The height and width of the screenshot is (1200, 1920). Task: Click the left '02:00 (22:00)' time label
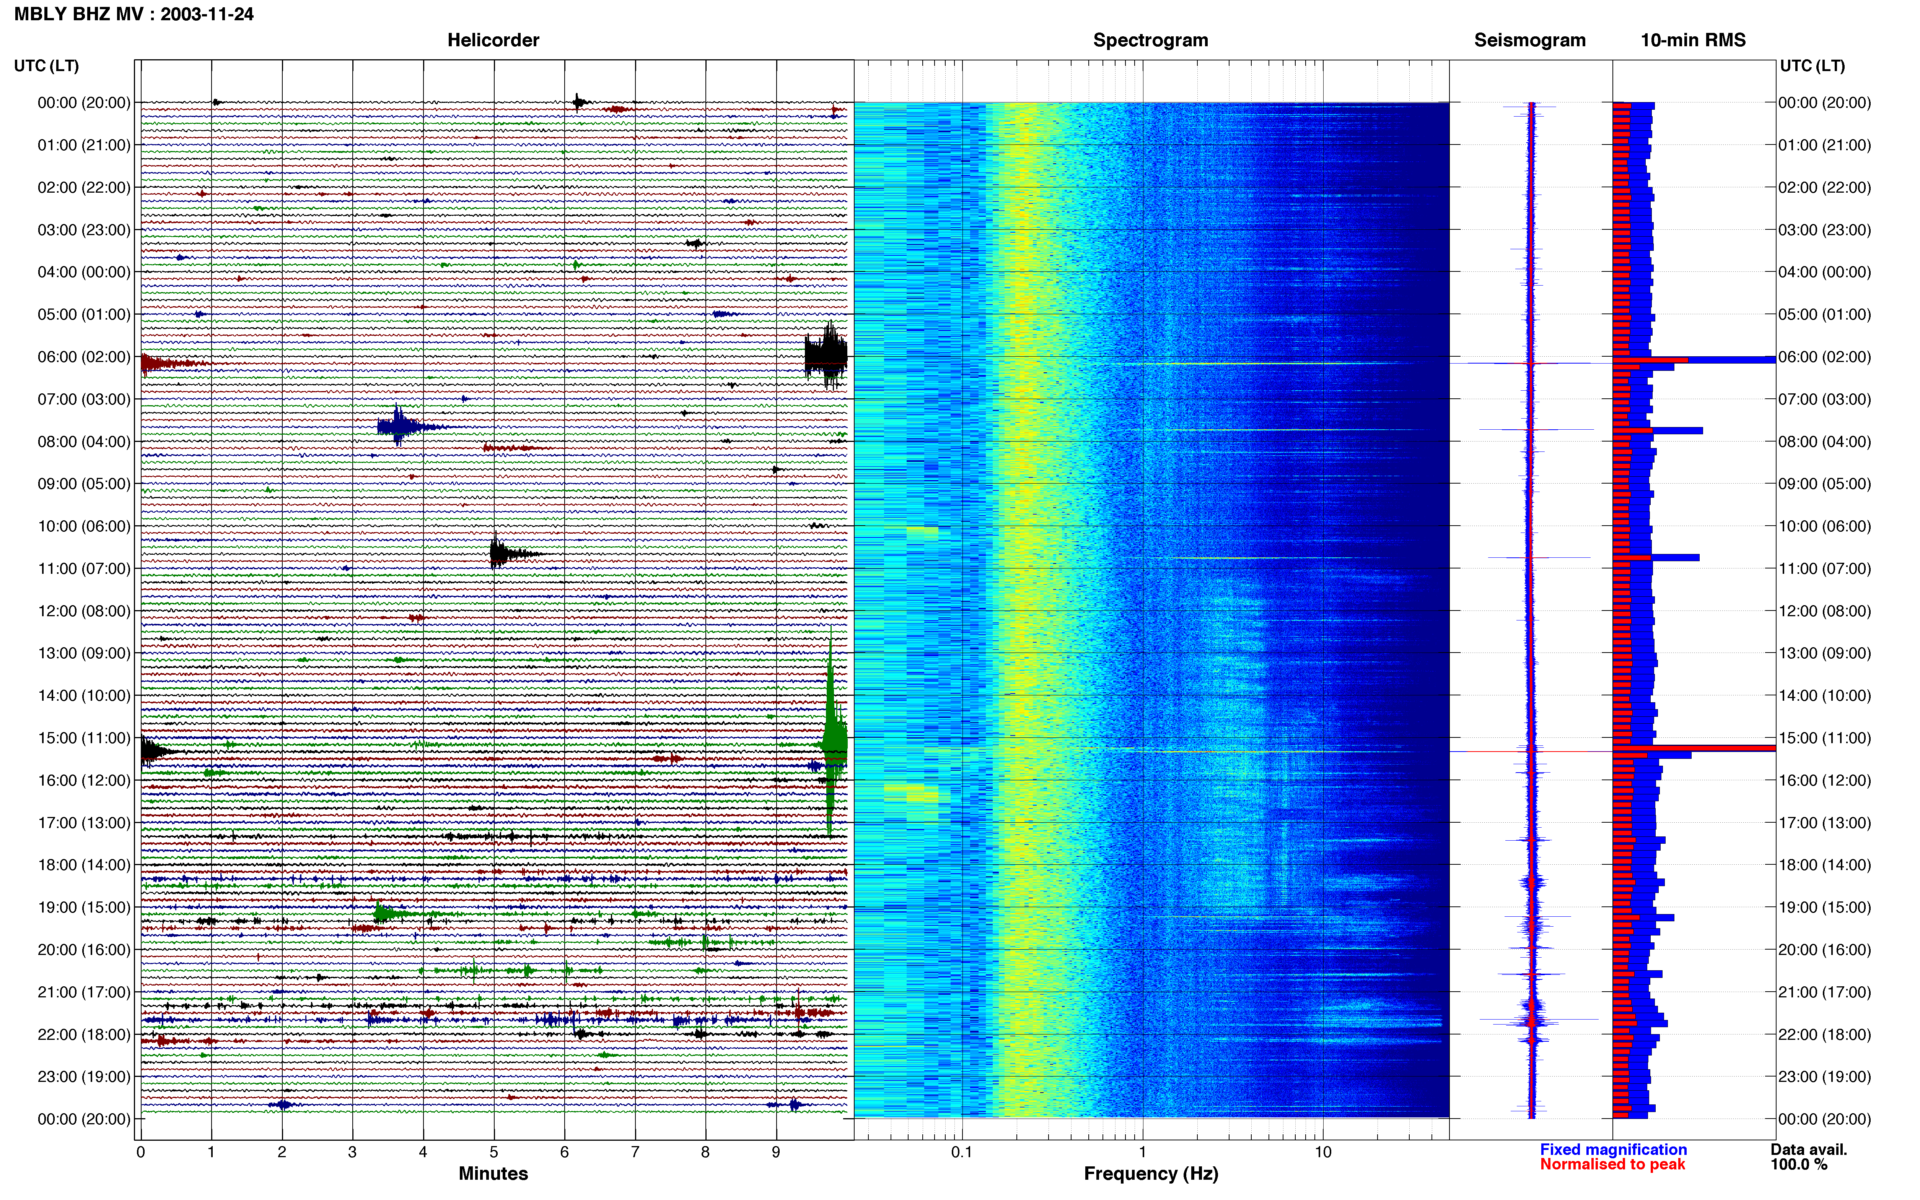[84, 187]
